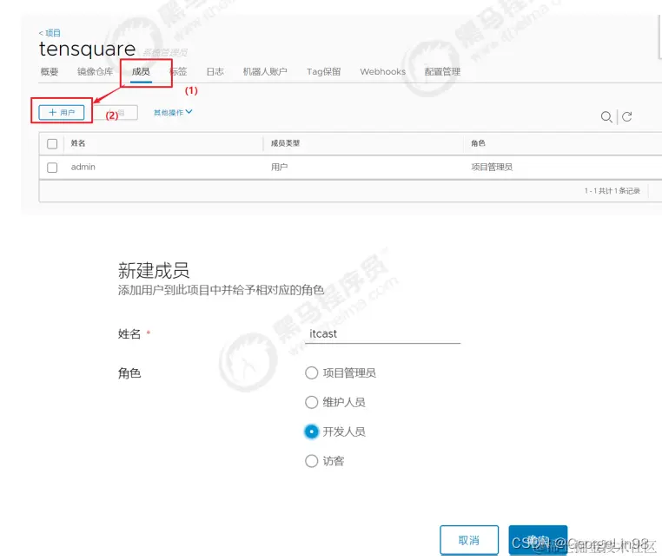Click the + 用户 button
Image resolution: width=662 pixels, height=560 pixels.
click(62, 112)
